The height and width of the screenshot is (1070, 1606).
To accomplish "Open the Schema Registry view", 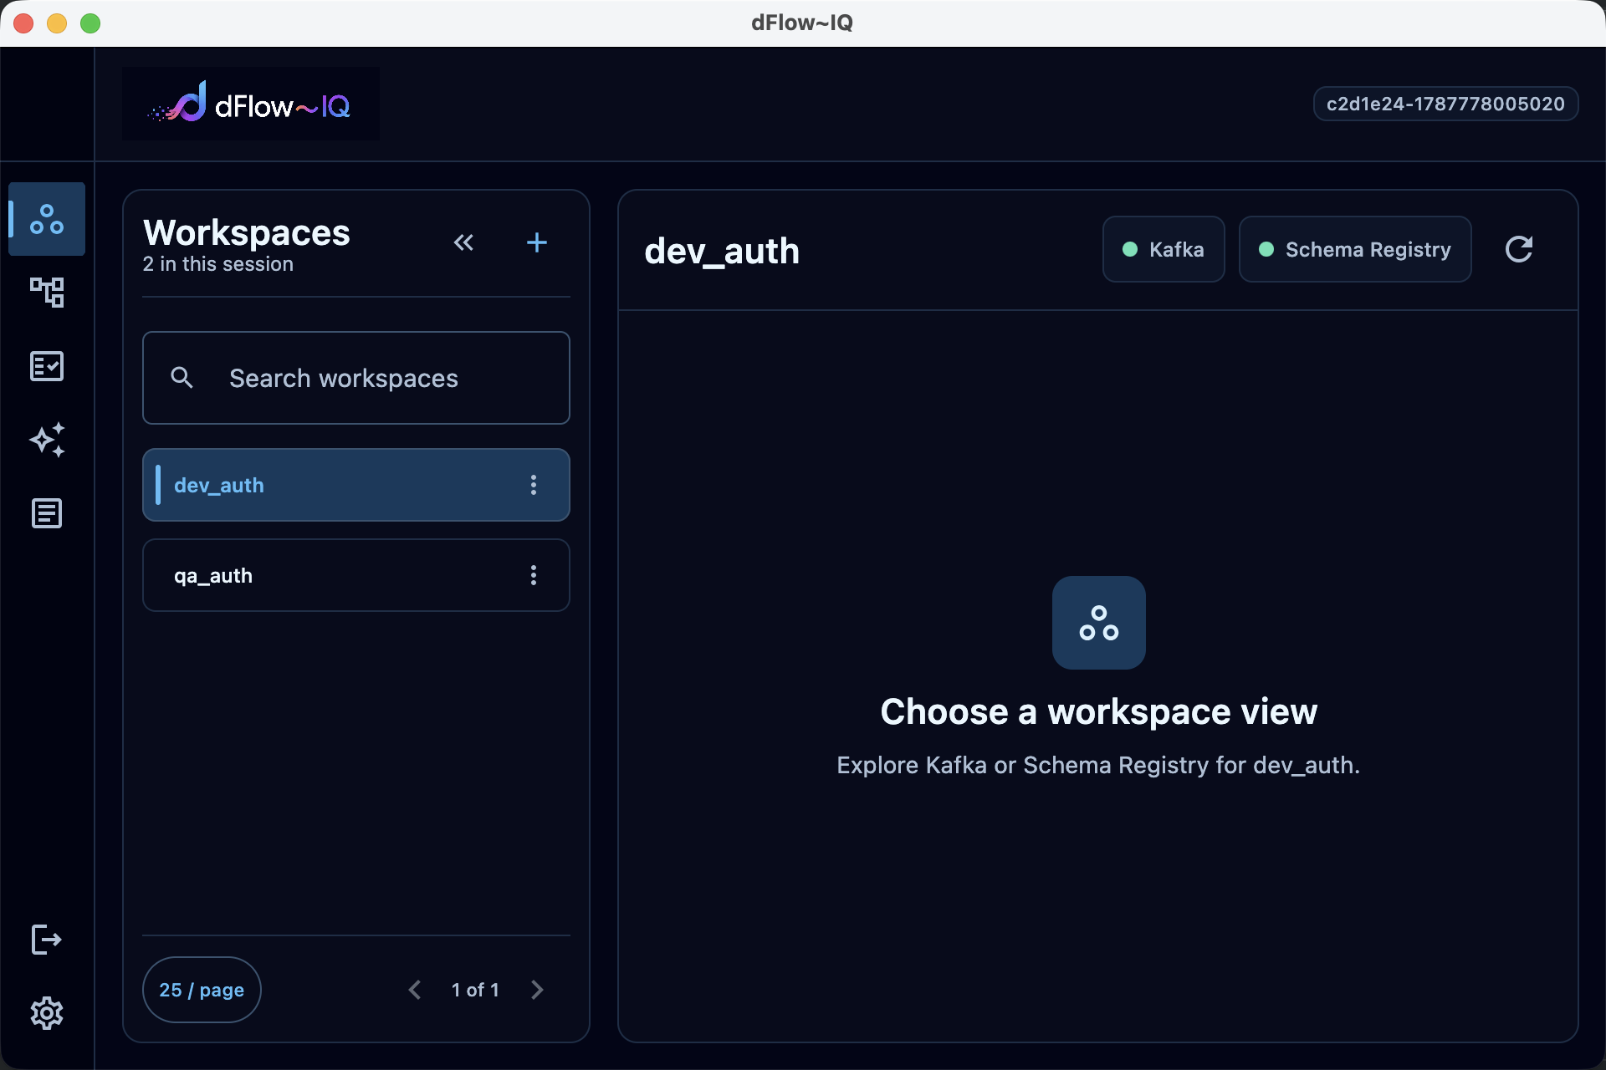I will coord(1355,249).
